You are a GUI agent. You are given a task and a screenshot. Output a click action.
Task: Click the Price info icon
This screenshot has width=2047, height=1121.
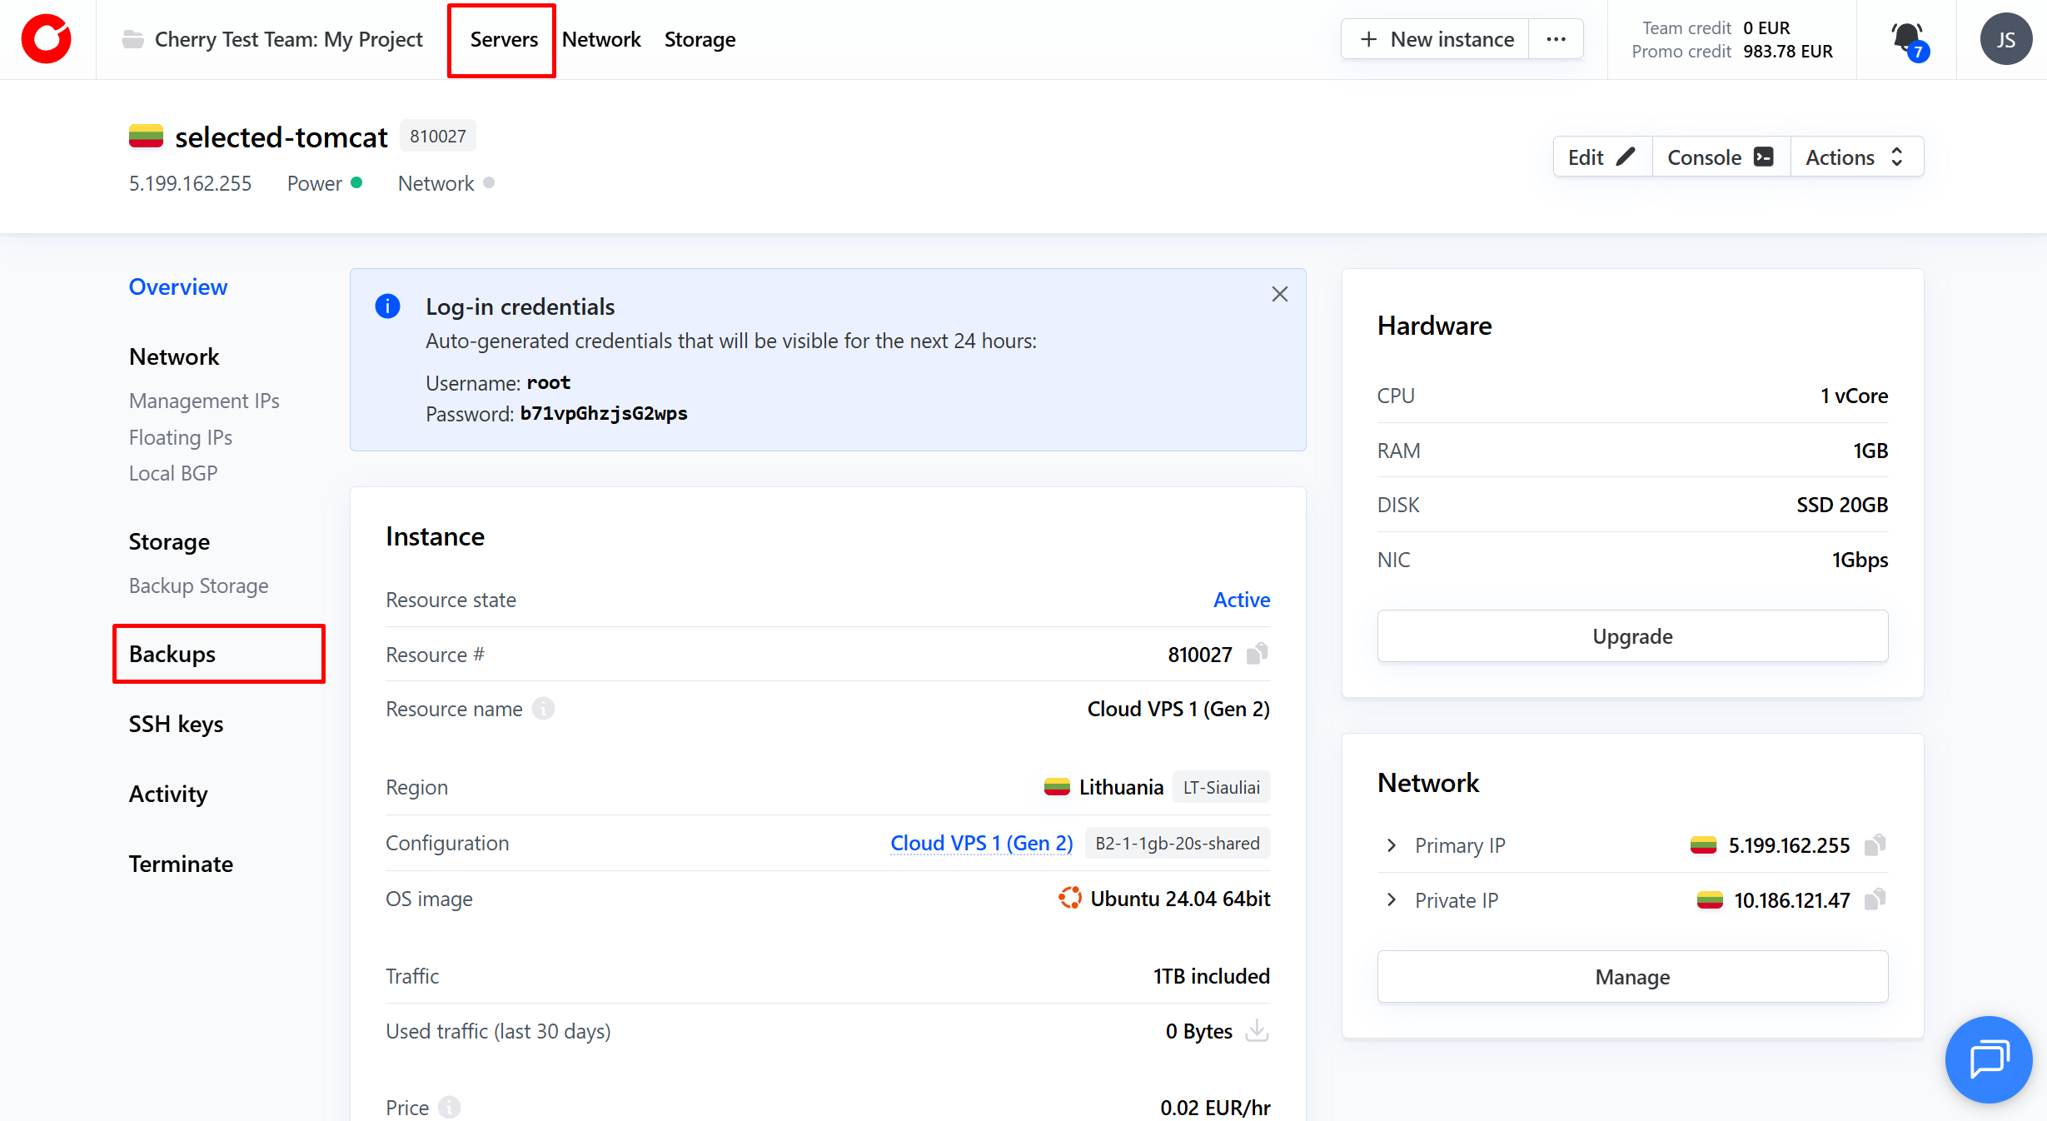(x=449, y=1108)
